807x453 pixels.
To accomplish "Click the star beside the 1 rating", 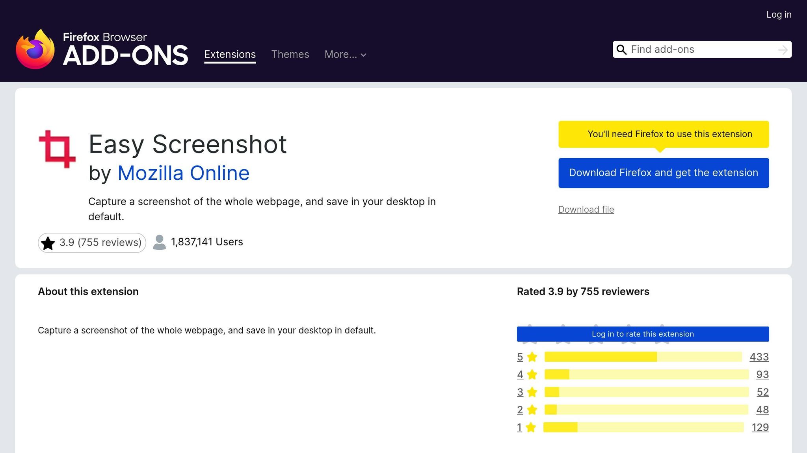I will (531, 427).
